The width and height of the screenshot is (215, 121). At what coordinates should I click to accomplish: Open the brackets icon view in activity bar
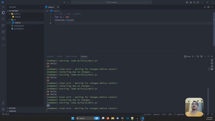coord(3,45)
